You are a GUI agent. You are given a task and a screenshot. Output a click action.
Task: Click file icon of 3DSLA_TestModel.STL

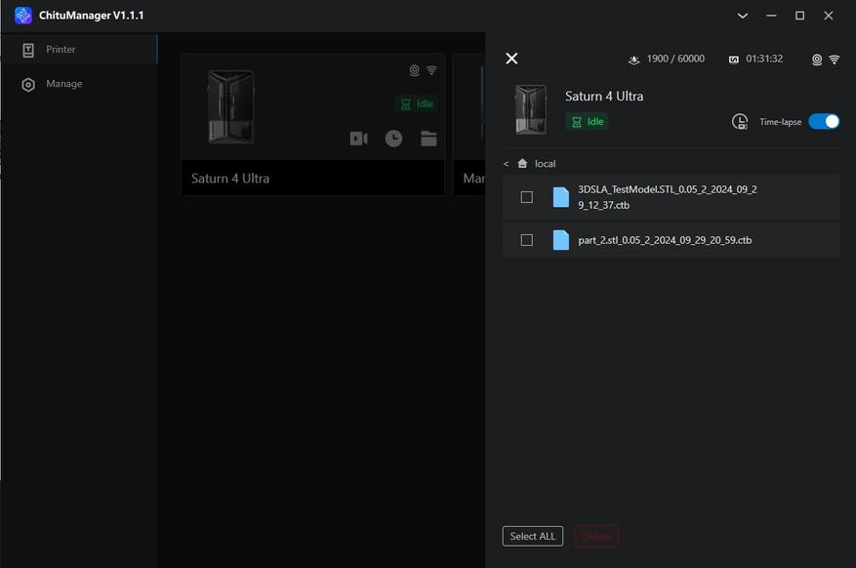560,197
